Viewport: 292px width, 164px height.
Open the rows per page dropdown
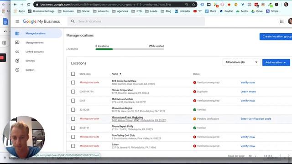pyautogui.click(x=252, y=156)
